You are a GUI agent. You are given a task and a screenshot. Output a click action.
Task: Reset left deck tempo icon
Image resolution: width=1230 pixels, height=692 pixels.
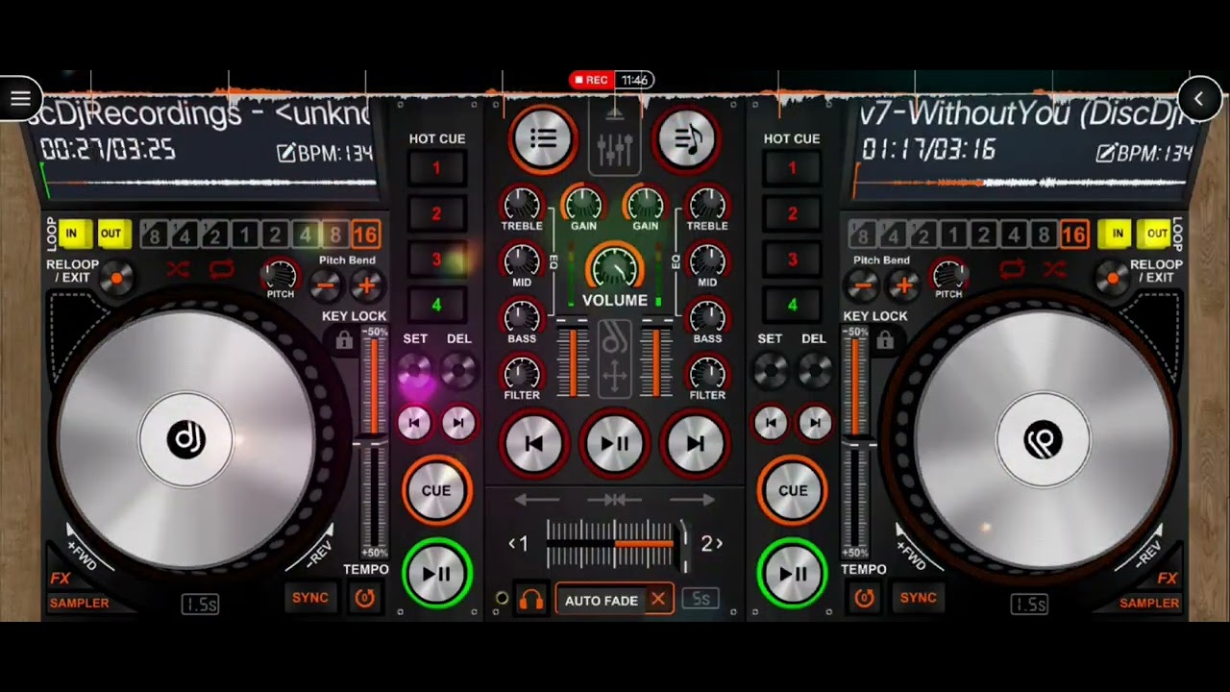tap(364, 598)
